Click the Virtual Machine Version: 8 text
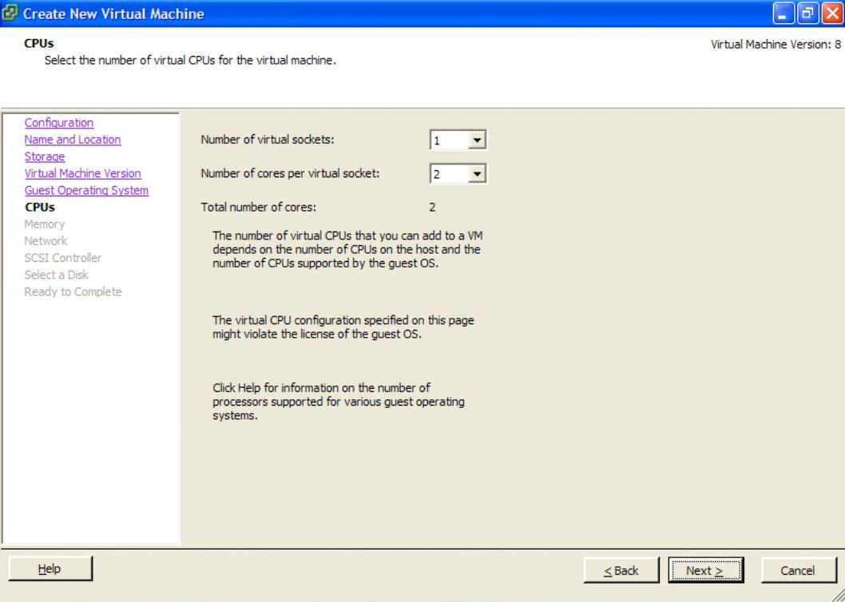 click(x=776, y=45)
